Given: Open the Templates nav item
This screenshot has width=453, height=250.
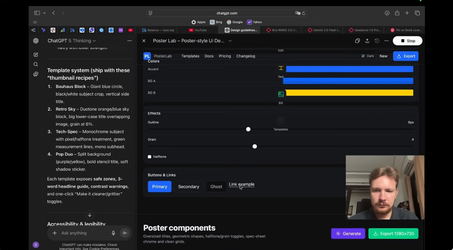Looking at the screenshot, I should [190, 56].
